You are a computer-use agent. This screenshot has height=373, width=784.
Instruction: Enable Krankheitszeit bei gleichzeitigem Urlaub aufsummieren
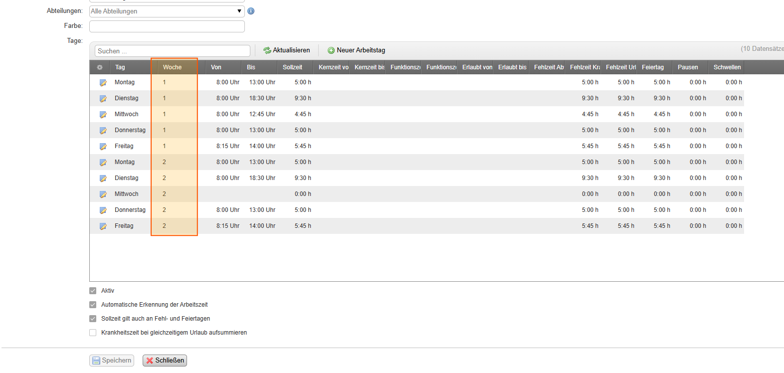(93, 333)
